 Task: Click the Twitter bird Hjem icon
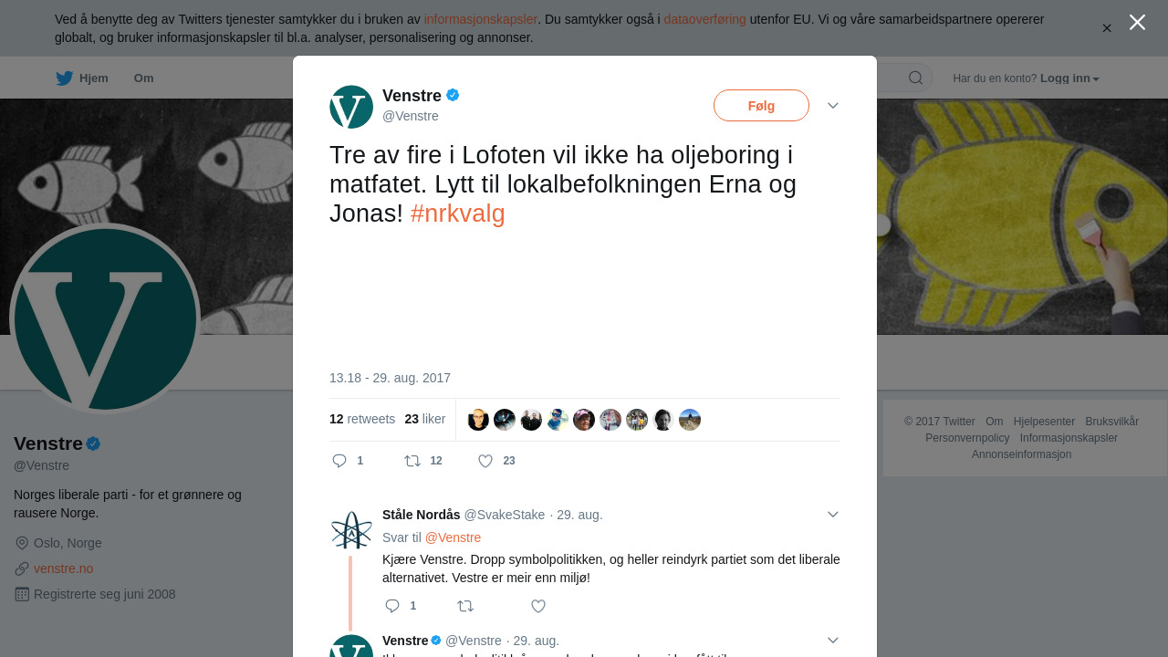64,78
